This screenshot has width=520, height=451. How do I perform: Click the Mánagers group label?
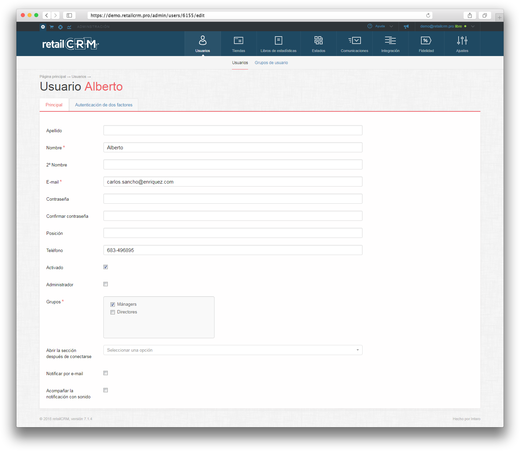point(127,304)
